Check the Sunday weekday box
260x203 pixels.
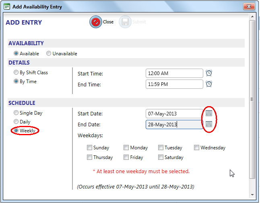click(89, 148)
